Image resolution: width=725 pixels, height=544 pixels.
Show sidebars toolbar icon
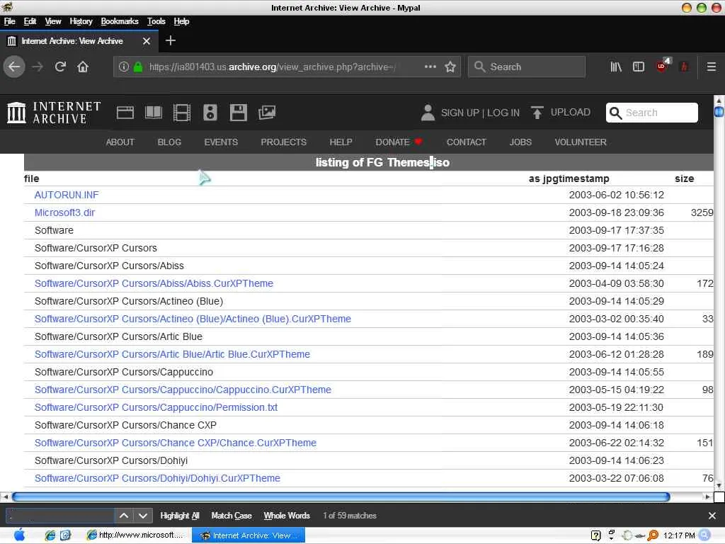pos(639,67)
